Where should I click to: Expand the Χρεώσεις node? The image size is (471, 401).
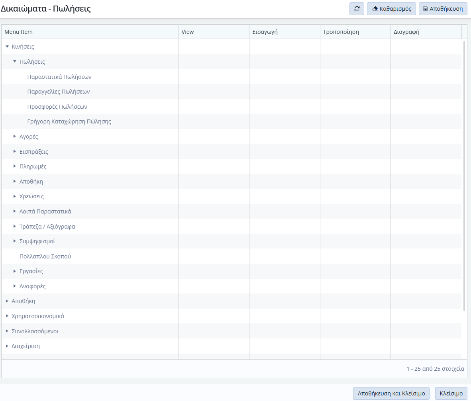click(x=15, y=196)
